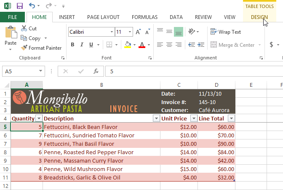Increase indent
Viewport: 283px width, 190px height.
point(201,45)
